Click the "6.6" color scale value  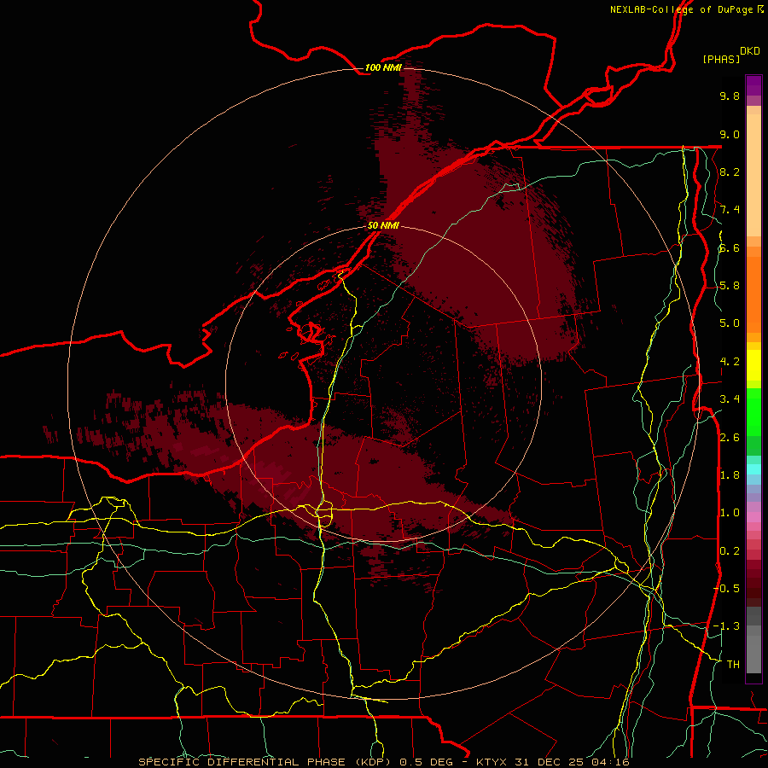[x=730, y=247]
